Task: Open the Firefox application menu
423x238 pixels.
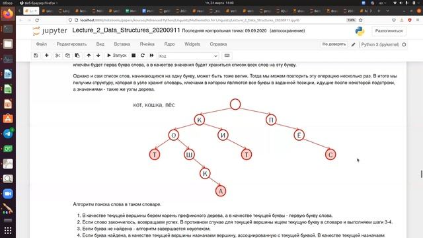Action: [418, 20]
